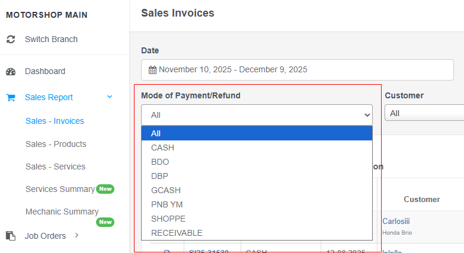Choose CASH from payment mode list
The width and height of the screenshot is (464, 253).
(257, 148)
